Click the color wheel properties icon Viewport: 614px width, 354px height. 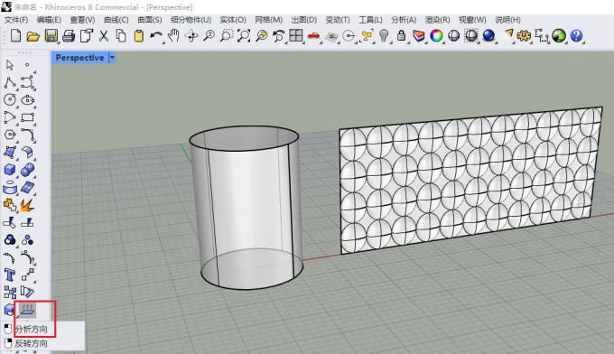436,36
